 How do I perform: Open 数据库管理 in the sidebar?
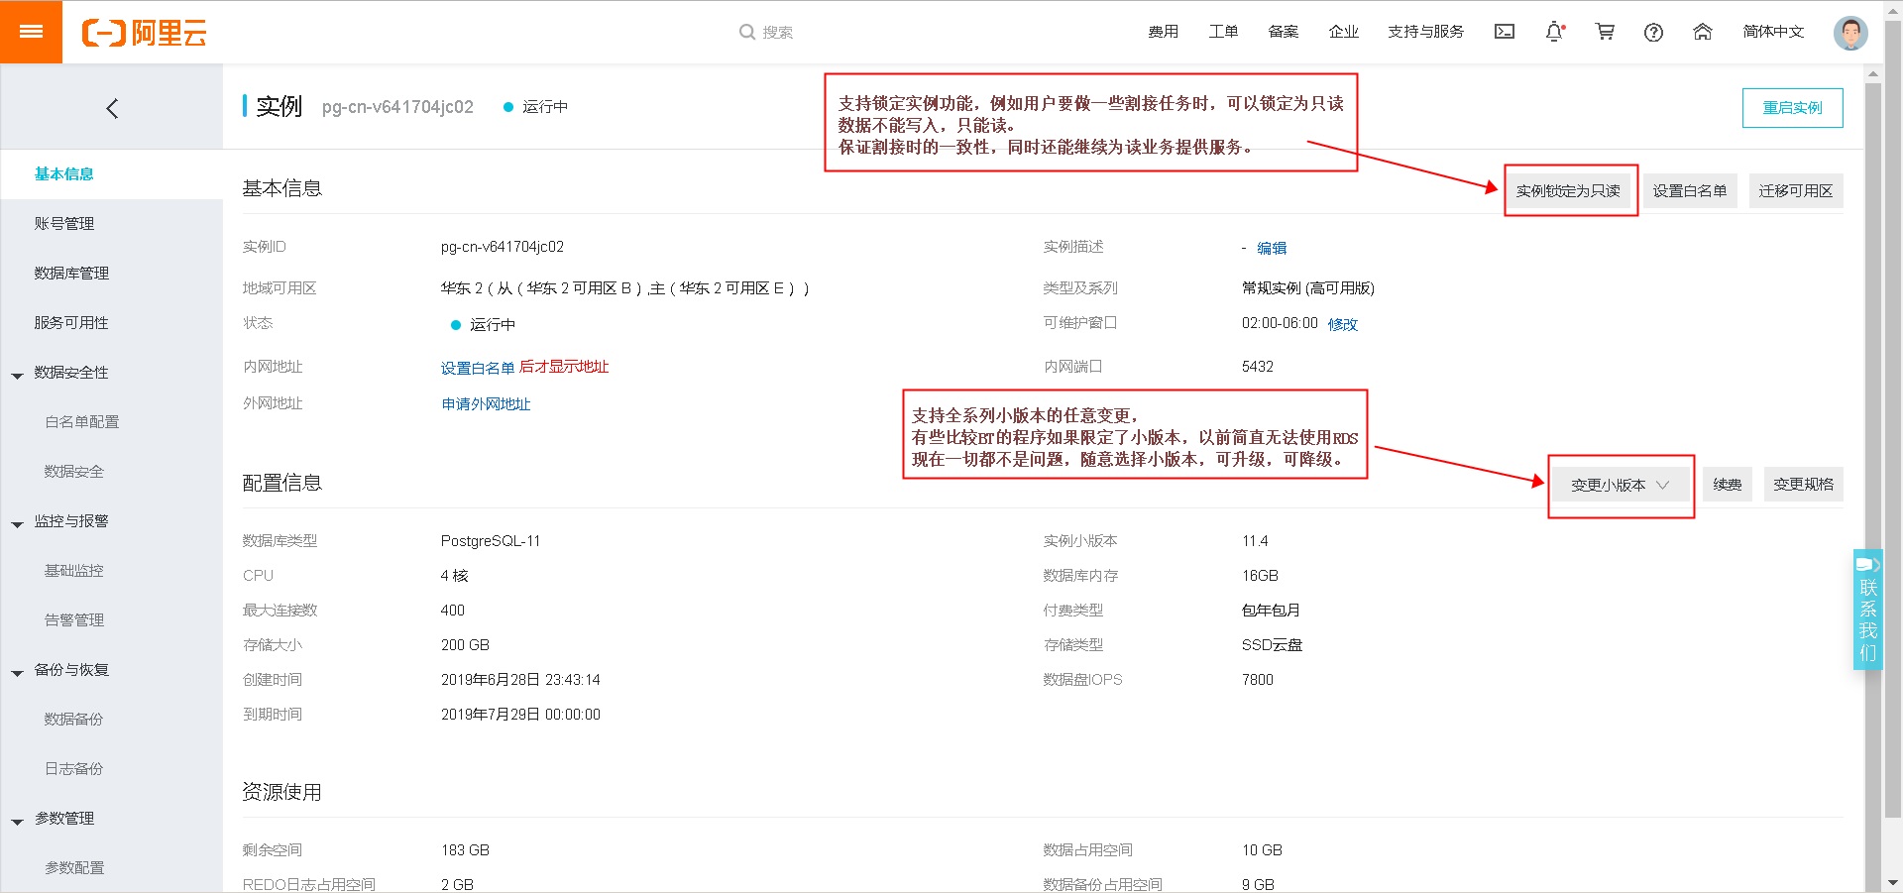point(71,274)
